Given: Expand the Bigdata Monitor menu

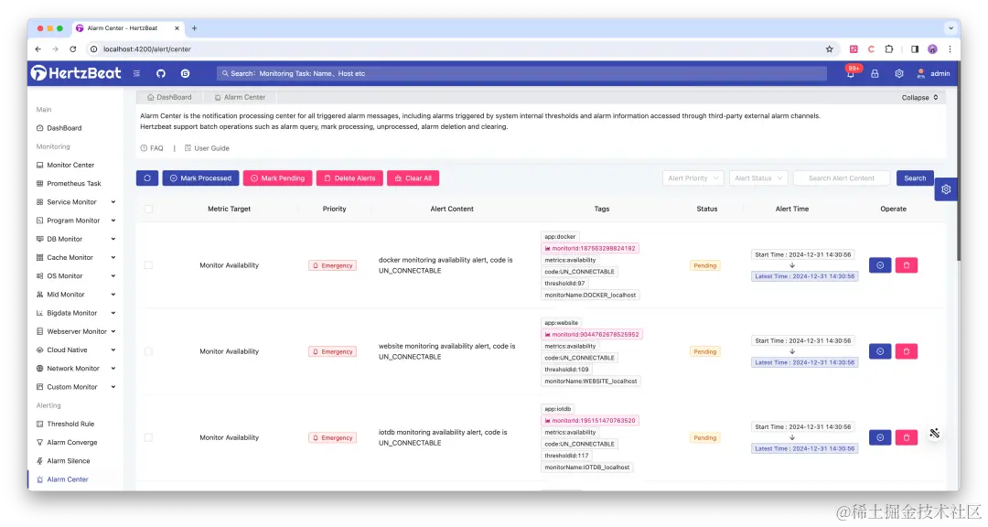Looking at the screenshot, I should (76, 313).
